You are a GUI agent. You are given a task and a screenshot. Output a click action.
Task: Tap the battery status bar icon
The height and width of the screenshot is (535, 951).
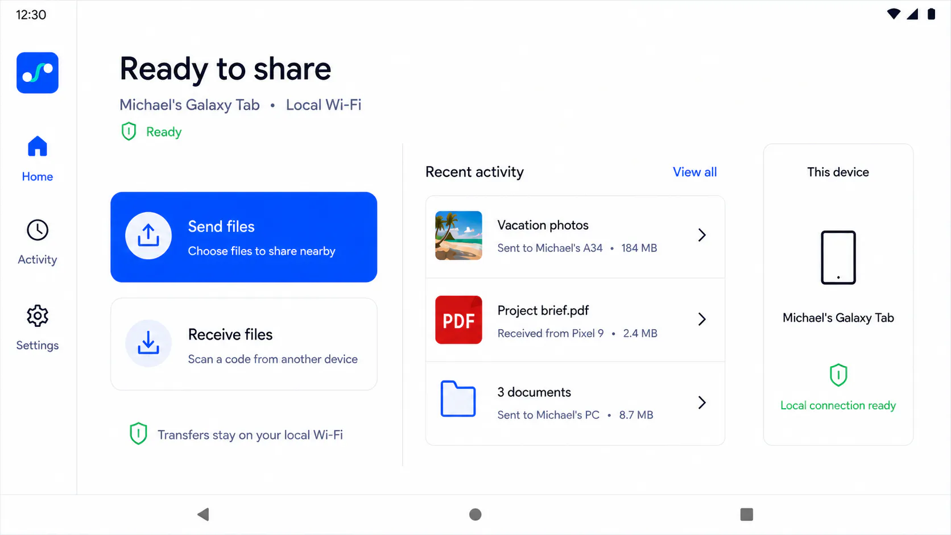[x=931, y=14]
